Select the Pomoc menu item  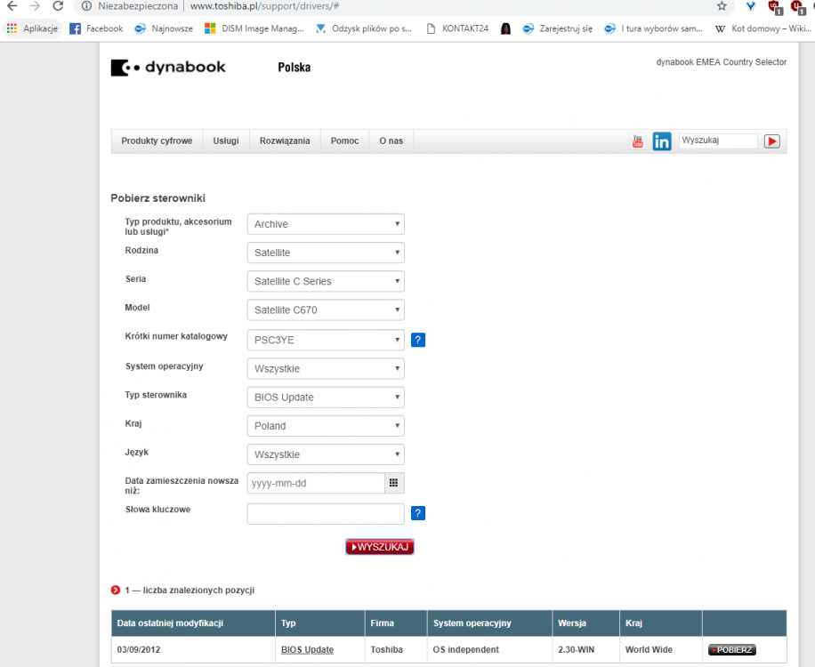pos(344,141)
